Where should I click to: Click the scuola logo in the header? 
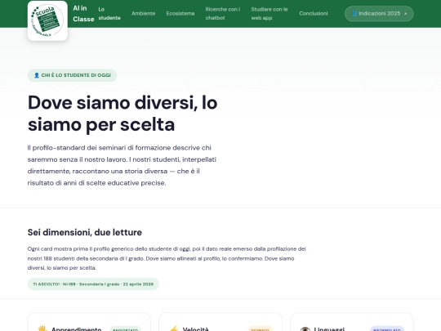point(47,20)
